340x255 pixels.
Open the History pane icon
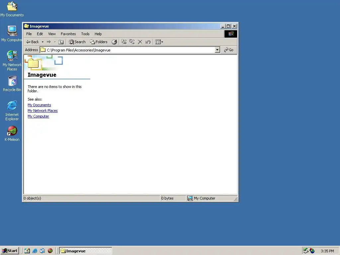[x=114, y=42]
